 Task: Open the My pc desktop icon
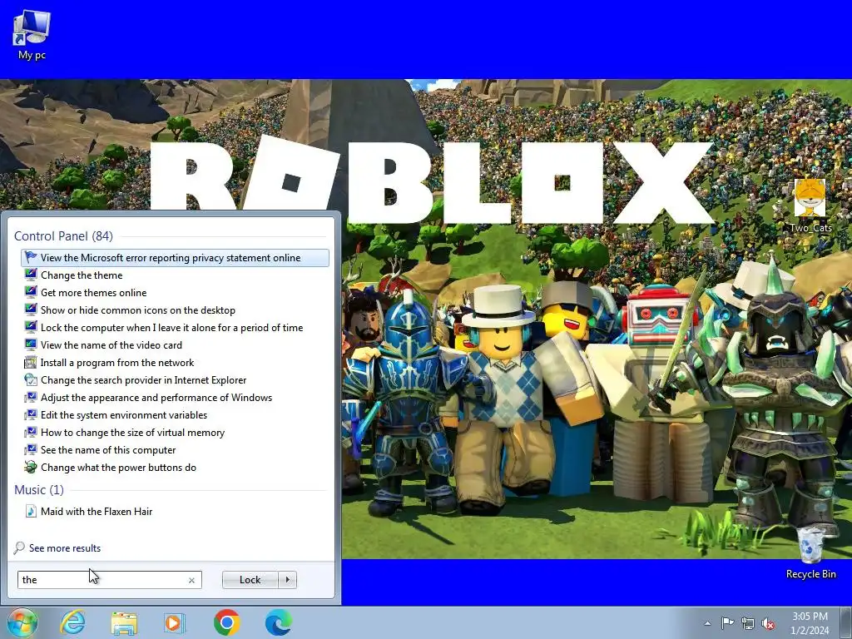tap(32, 34)
